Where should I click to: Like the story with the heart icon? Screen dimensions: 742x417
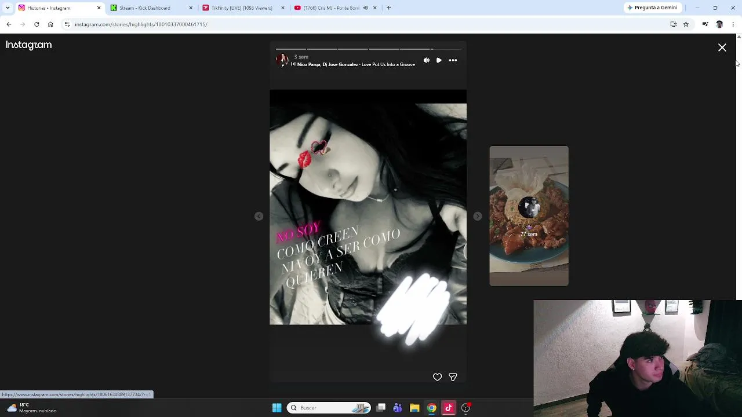click(437, 377)
